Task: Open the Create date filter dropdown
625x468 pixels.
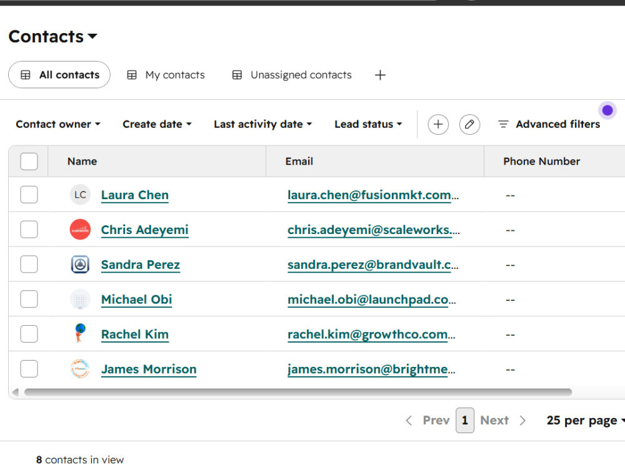Action: pos(157,124)
